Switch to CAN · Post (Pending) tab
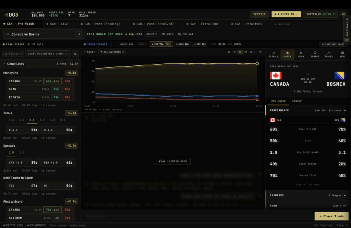The height and width of the screenshot is (228, 351). pos(100,24)
